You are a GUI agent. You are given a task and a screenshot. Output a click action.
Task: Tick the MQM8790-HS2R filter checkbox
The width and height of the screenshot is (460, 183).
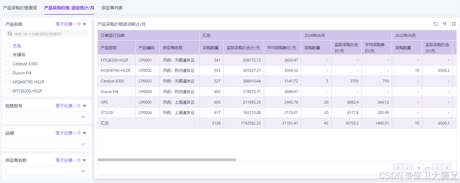(8, 82)
